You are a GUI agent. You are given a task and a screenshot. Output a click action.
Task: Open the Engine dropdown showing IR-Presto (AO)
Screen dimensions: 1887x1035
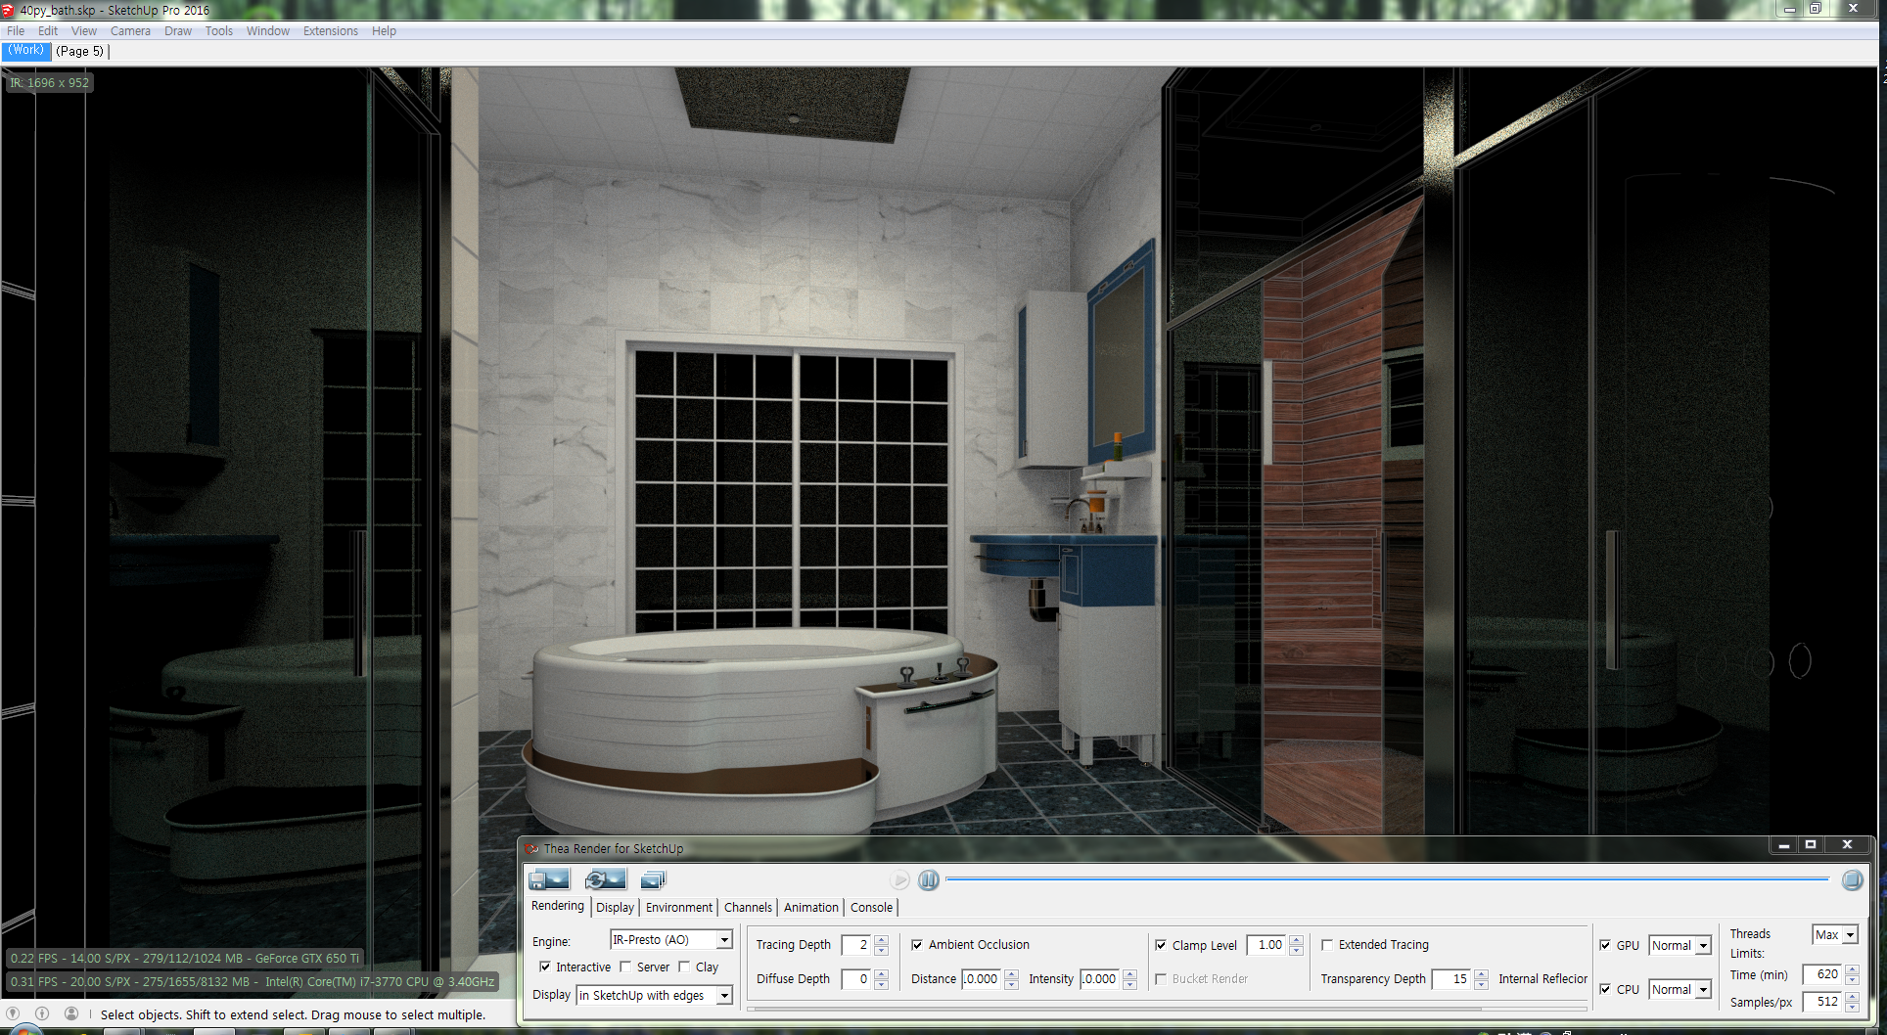pos(670,940)
